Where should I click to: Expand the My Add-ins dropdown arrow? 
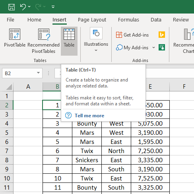(153, 47)
